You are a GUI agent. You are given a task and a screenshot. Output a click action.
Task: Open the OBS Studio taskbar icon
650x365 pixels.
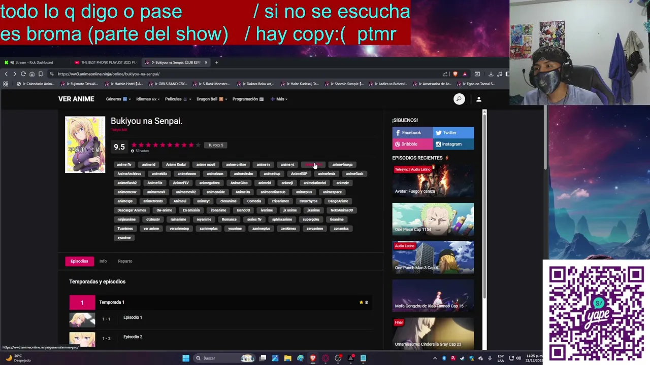[x=338, y=358]
